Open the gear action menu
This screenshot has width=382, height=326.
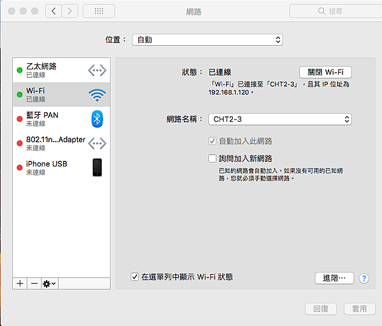coord(50,283)
